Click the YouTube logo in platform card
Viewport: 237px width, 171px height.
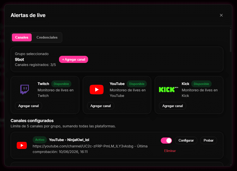click(x=96, y=90)
